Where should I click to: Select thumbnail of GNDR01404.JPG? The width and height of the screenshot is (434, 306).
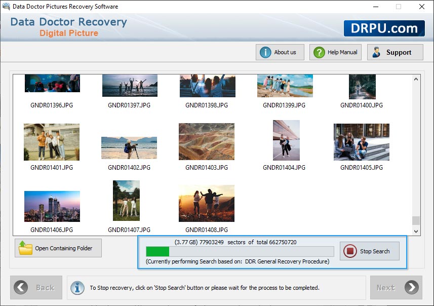pyautogui.click(x=286, y=140)
